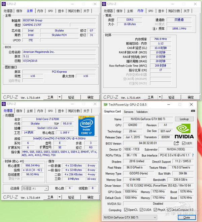The image size is (202, 222).
Task: Click the BIOS export arrow icon beside UEFI
Action: (x=176, y=143)
